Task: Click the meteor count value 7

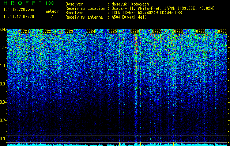Action: pos(52,17)
